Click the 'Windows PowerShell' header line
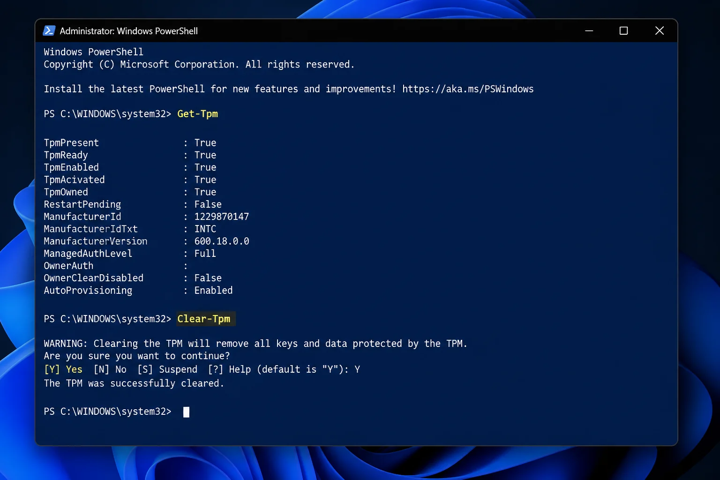720x480 pixels. click(94, 52)
